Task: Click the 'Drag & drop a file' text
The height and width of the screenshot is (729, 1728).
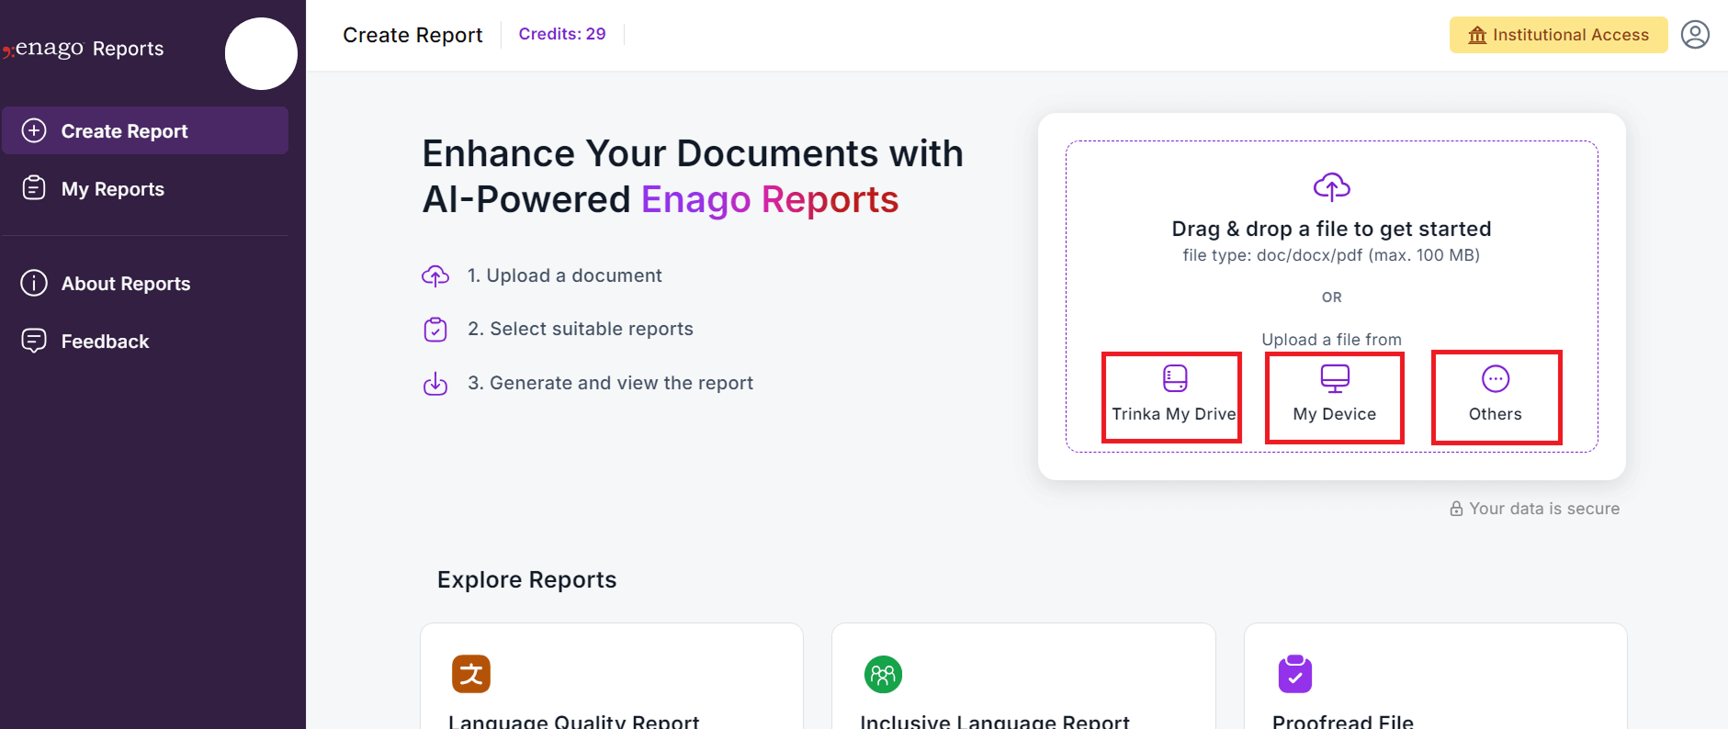Action: [x=1331, y=229]
